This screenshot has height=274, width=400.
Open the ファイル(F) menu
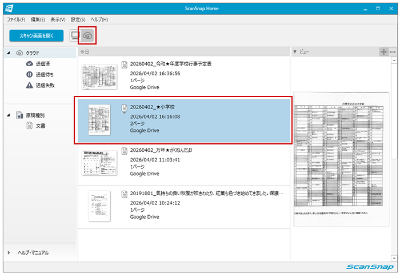[x=16, y=19]
